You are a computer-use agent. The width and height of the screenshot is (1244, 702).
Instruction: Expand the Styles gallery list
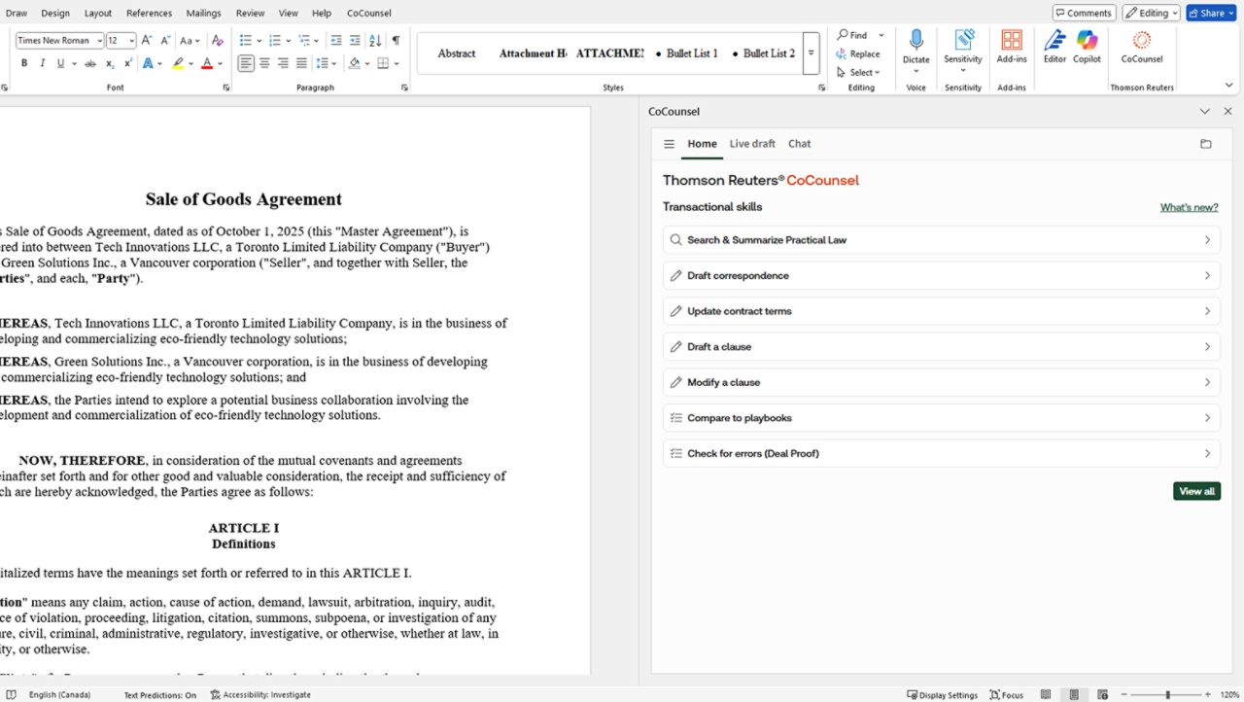click(x=812, y=53)
